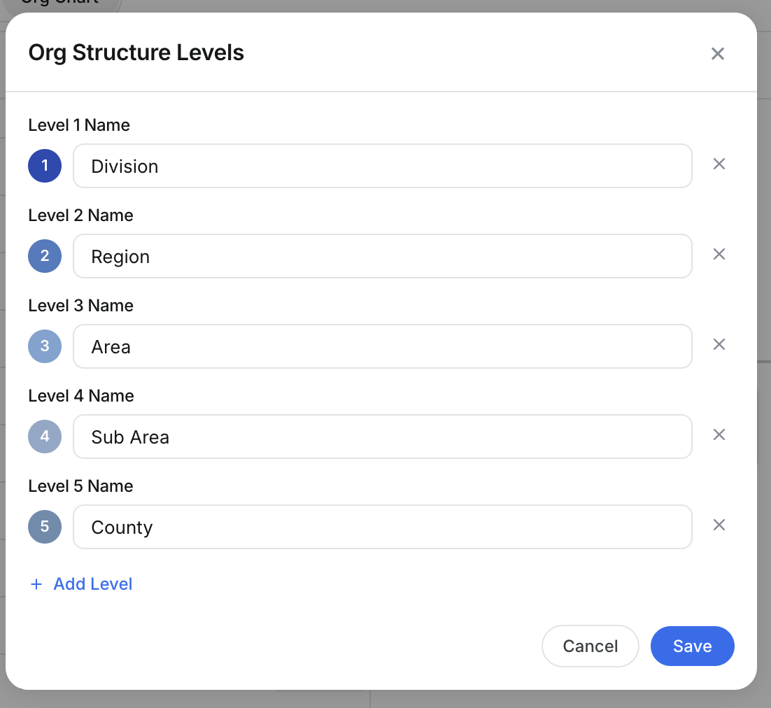Click the number 5 badge beside County
This screenshot has width=771, height=708.
coord(45,526)
